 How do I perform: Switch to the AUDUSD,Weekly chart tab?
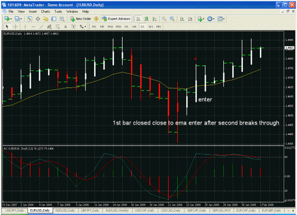click(x=117, y=210)
